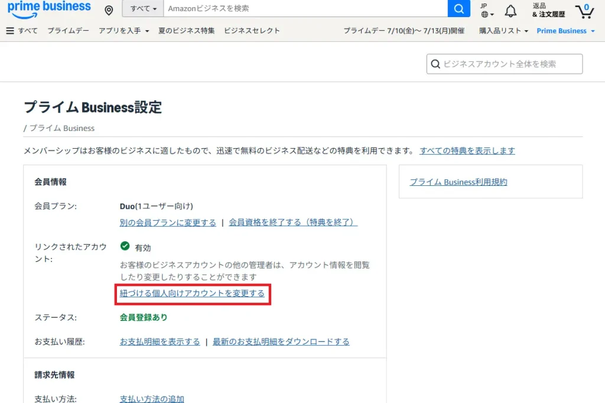Image resolution: width=605 pixels, height=403 pixels.
Task: Click the プライム Business設定 page heading
Action: (93, 107)
